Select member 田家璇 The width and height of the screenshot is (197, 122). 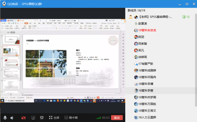[143, 44]
